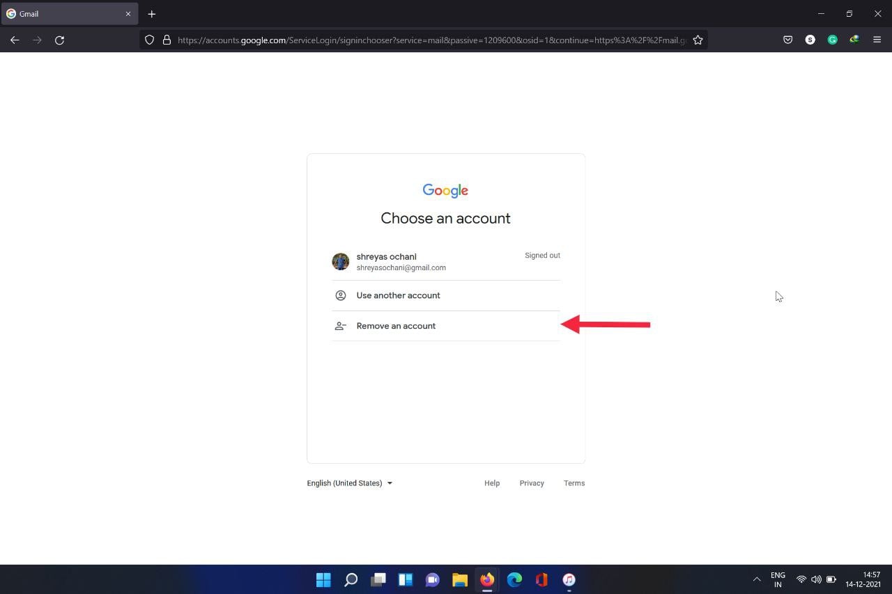The image size is (892, 594).
Task: Click the ENG IN language indicator
Action: (778, 579)
